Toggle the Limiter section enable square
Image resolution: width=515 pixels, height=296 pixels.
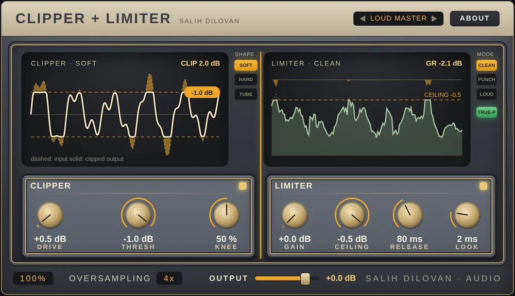point(483,186)
